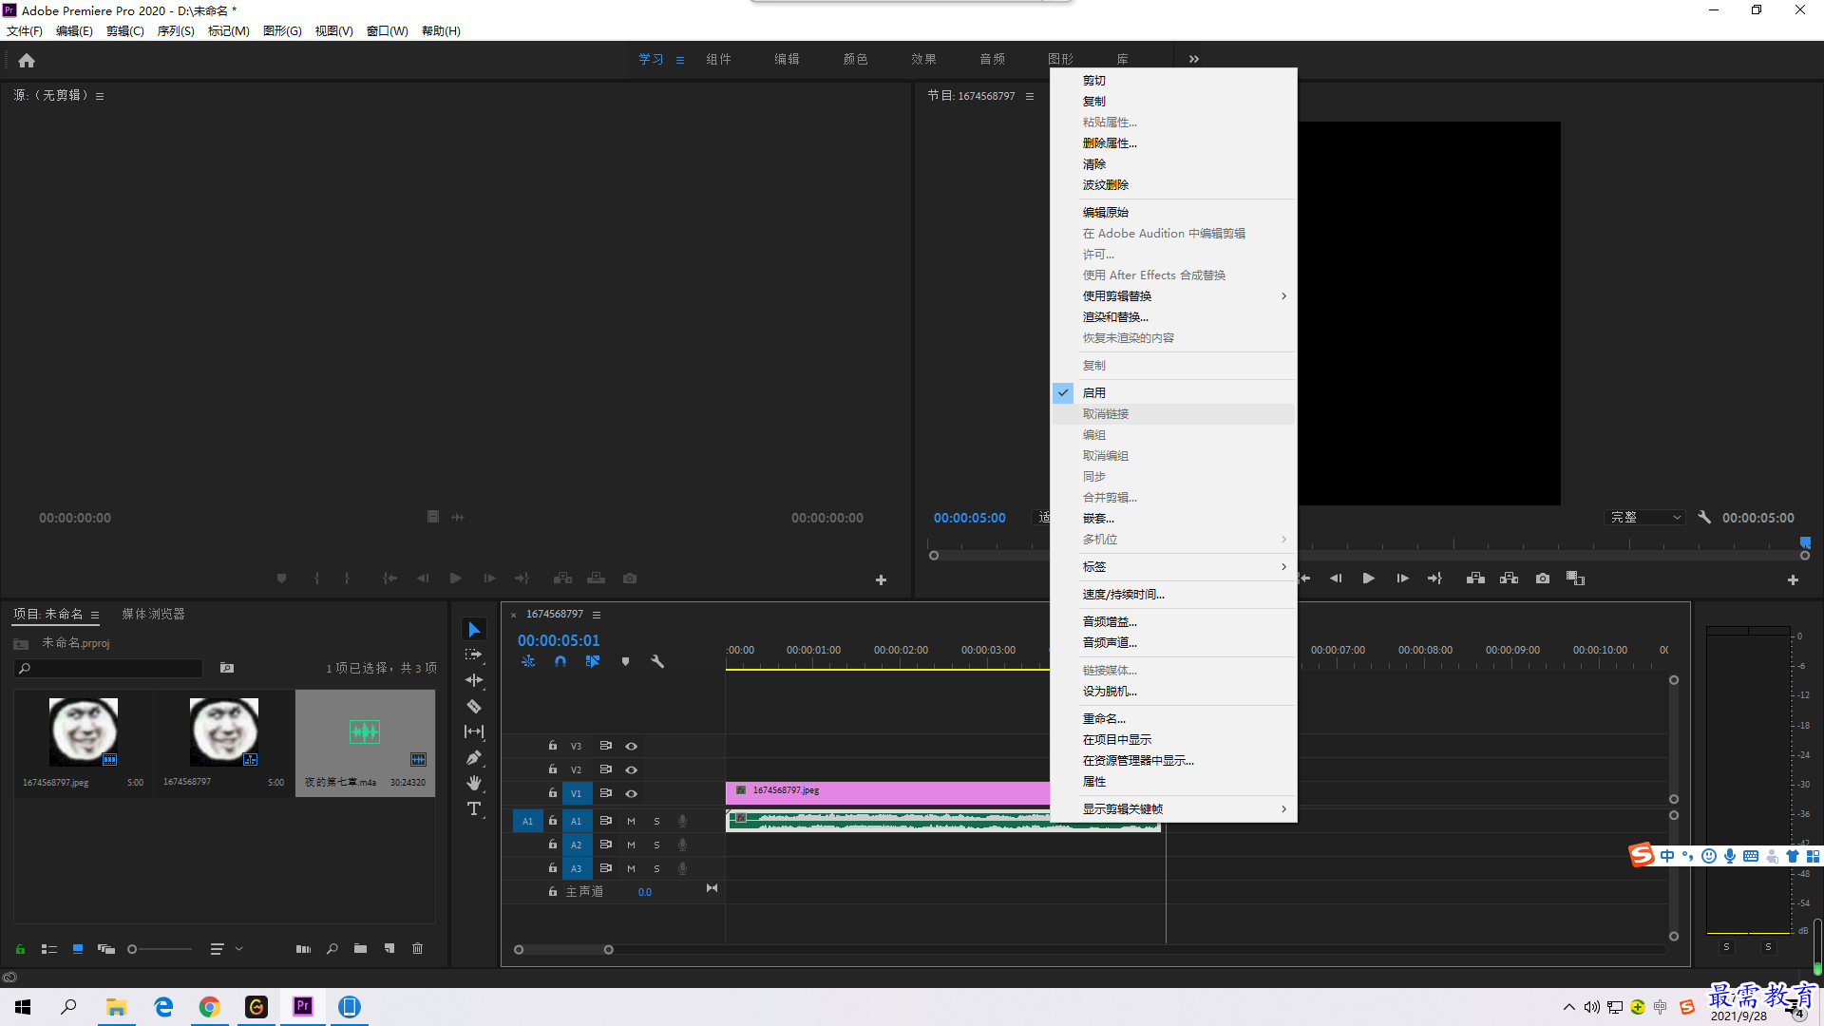1824x1026 pixels.
Task: Expand 使用剪辑替换 submenu
Action: click(1173, 295)
